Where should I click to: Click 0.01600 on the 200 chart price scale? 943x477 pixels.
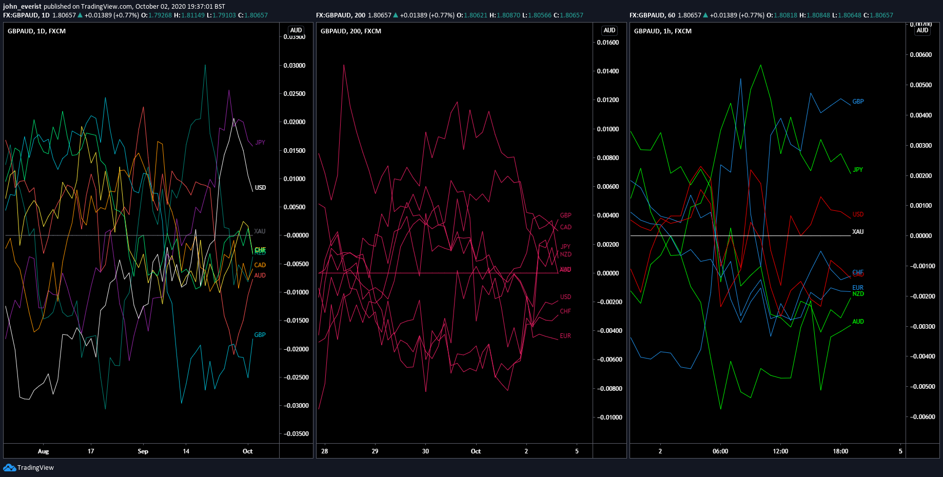608,43
